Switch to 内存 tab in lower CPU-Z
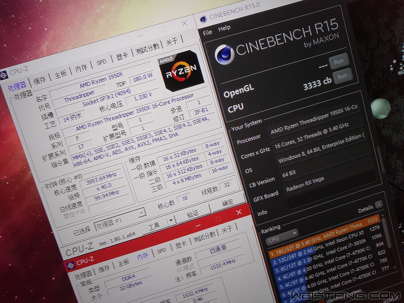 coord(143,256)
